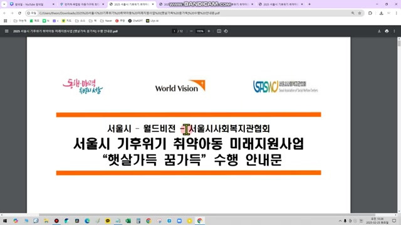Reload the current page
Screen dimensions: 401x225
click(19, 13)
